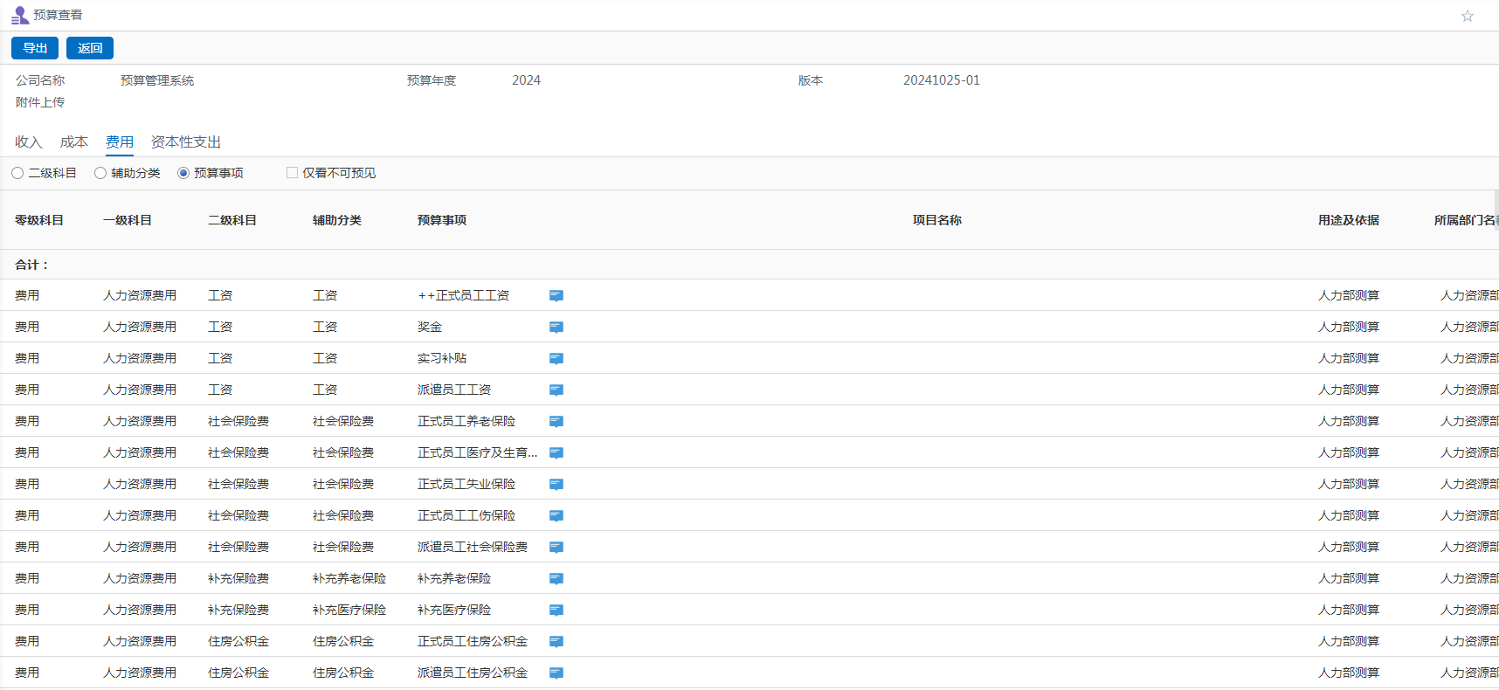Enable 仅看不可预见 checkbox
Viewport: 1499px width, 690px height.
pos(292,173)
